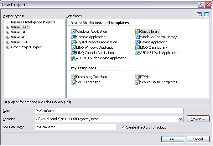Click OK to create project
The width and height of the screenshot is (213, 146).
pyautogui.click(x=173, y=139)
